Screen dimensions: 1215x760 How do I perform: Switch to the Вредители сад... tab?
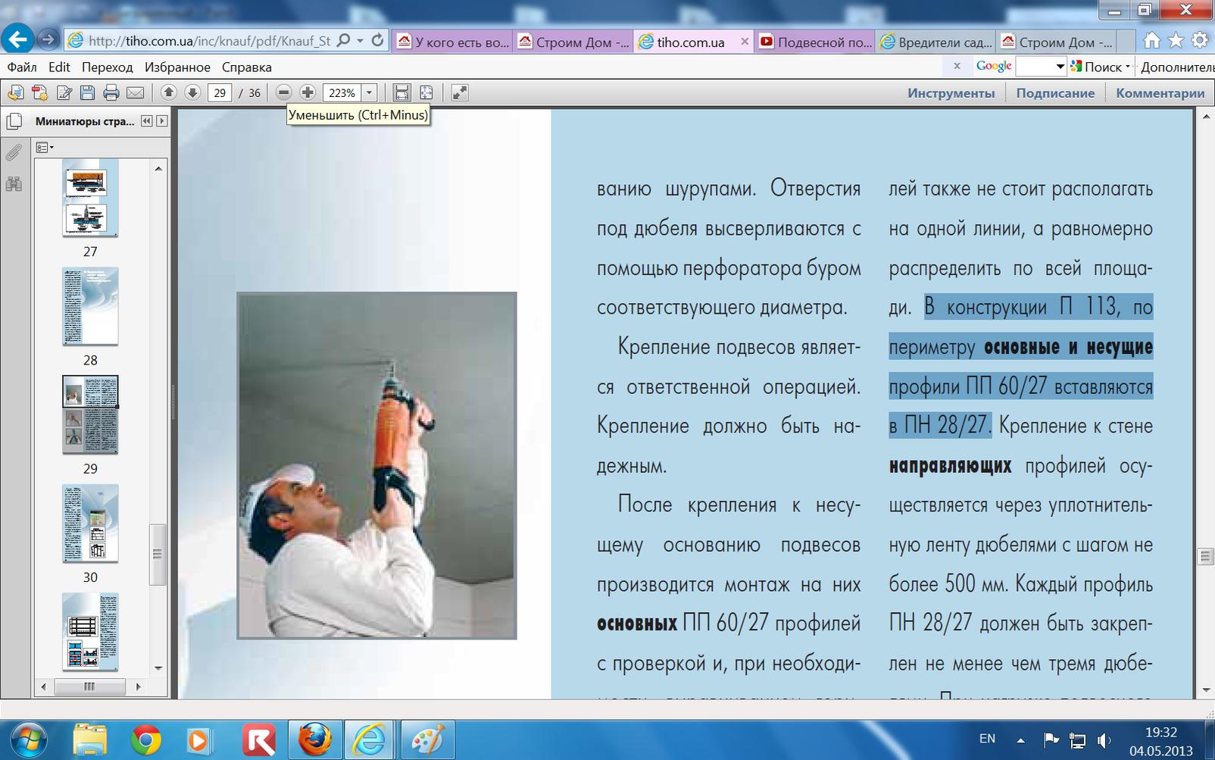point(936,42)
